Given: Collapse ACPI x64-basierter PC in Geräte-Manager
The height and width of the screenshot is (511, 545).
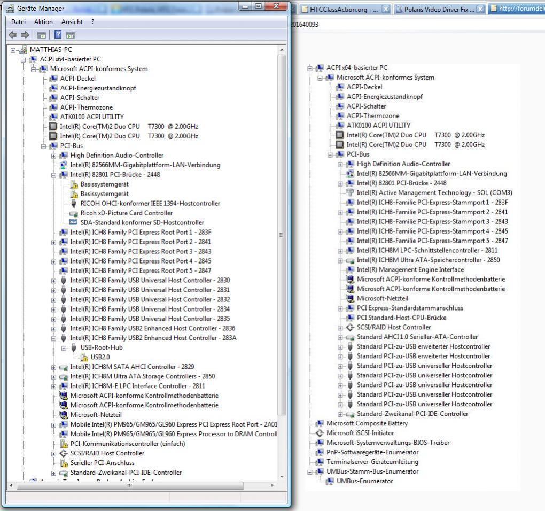Looking at the screenshot, I should click(24, 60).
